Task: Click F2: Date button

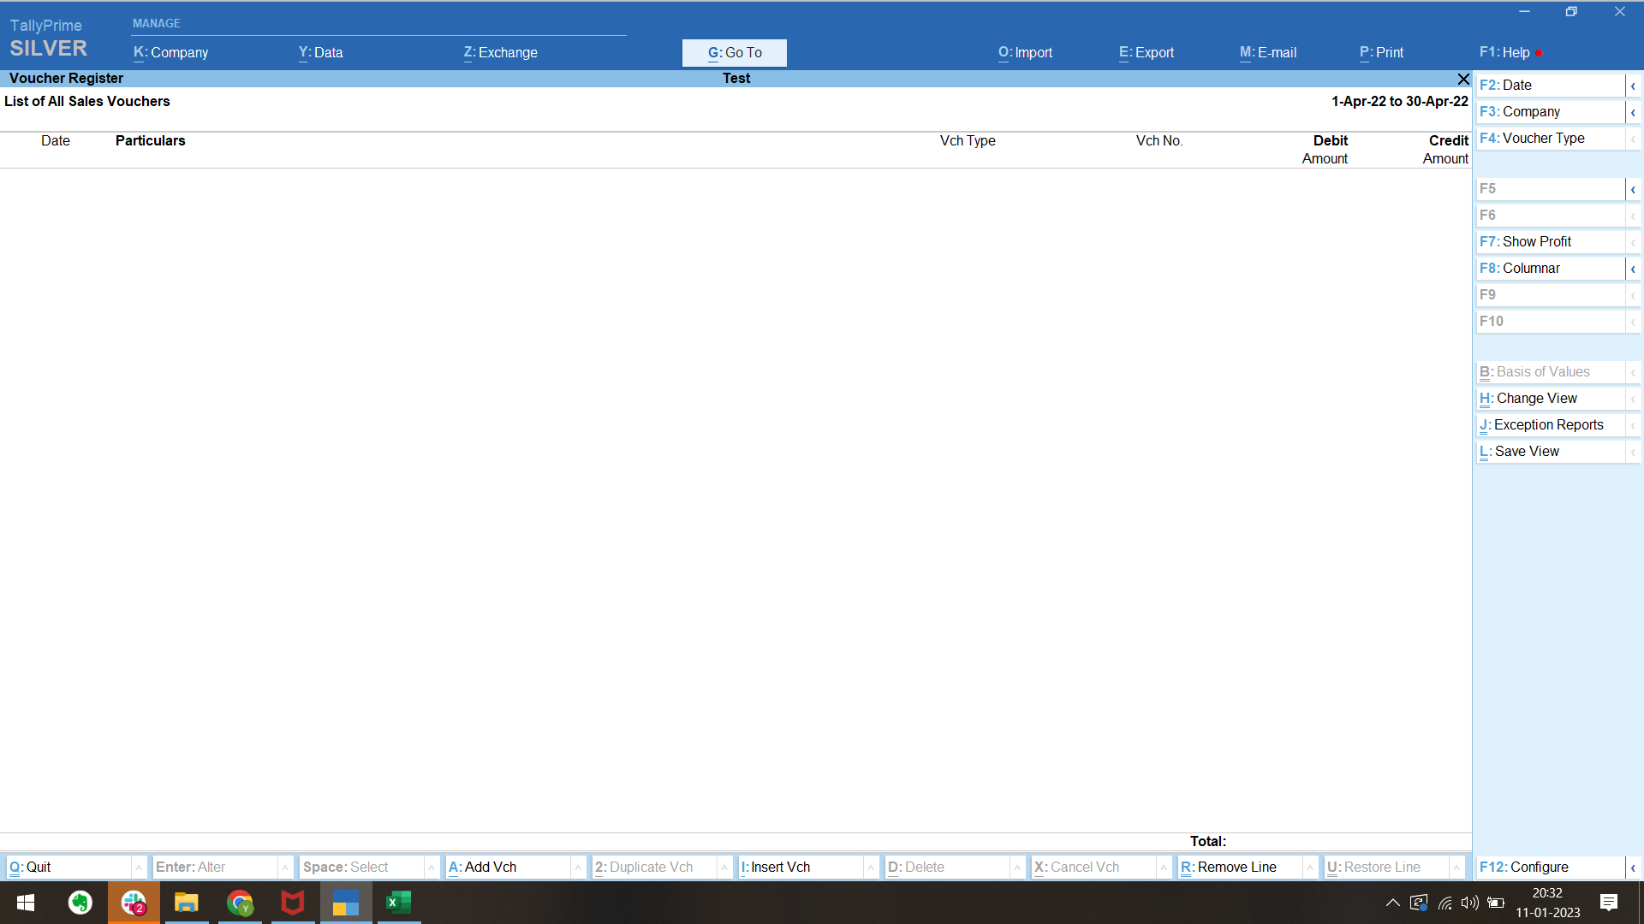Action: (1550, 86)
